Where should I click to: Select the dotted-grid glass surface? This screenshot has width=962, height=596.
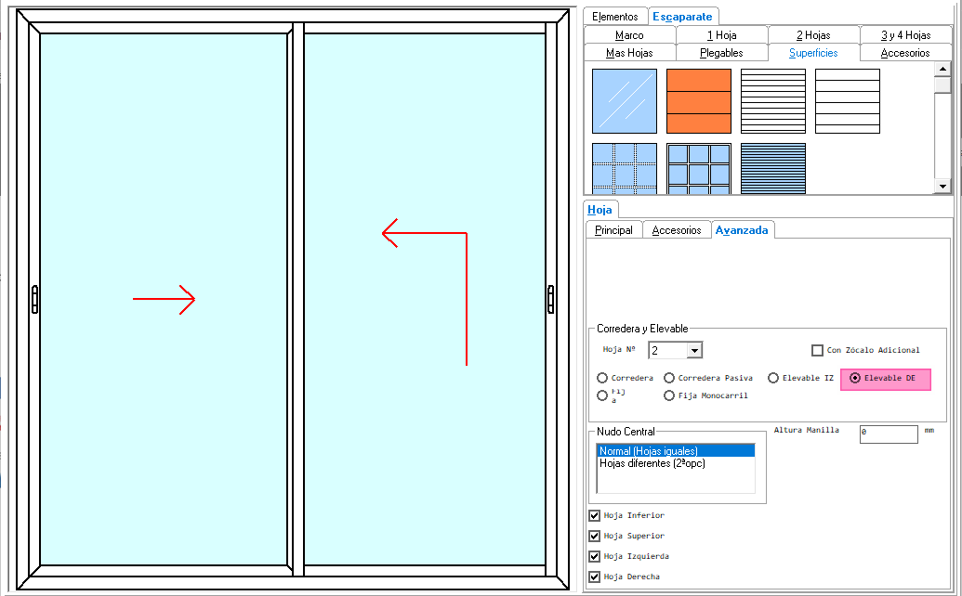click(624, 168)
